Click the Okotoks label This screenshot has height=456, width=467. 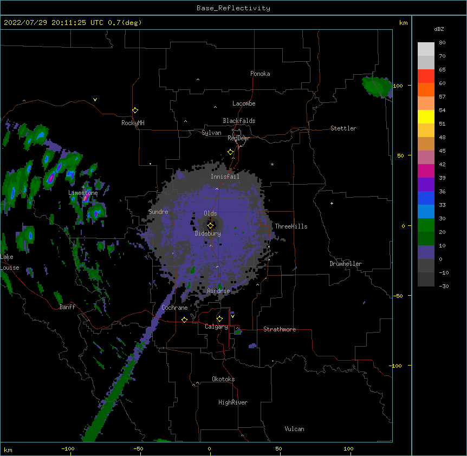click(x=223, y=379)
